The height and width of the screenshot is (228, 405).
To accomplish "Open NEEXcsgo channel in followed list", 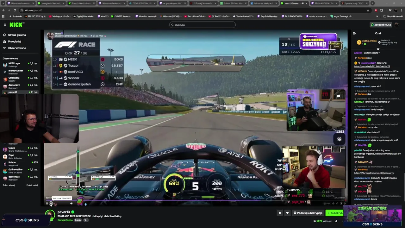I will pos(20,65).
